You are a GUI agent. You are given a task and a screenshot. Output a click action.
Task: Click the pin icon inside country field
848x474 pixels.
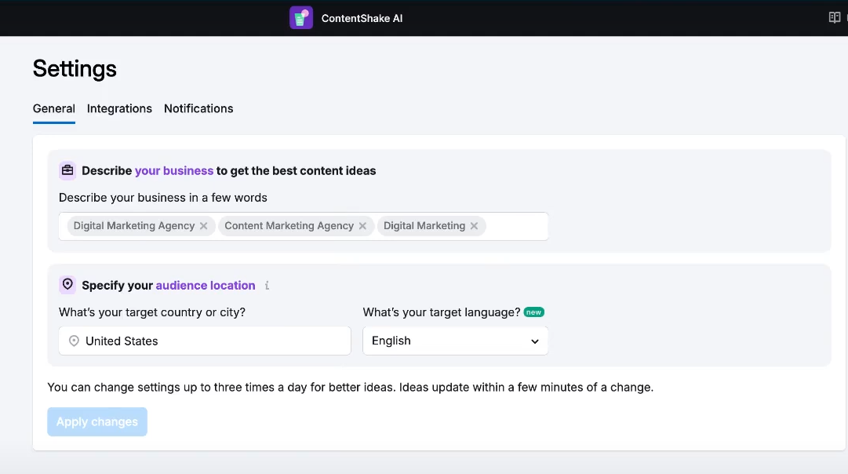click(74, 341)
